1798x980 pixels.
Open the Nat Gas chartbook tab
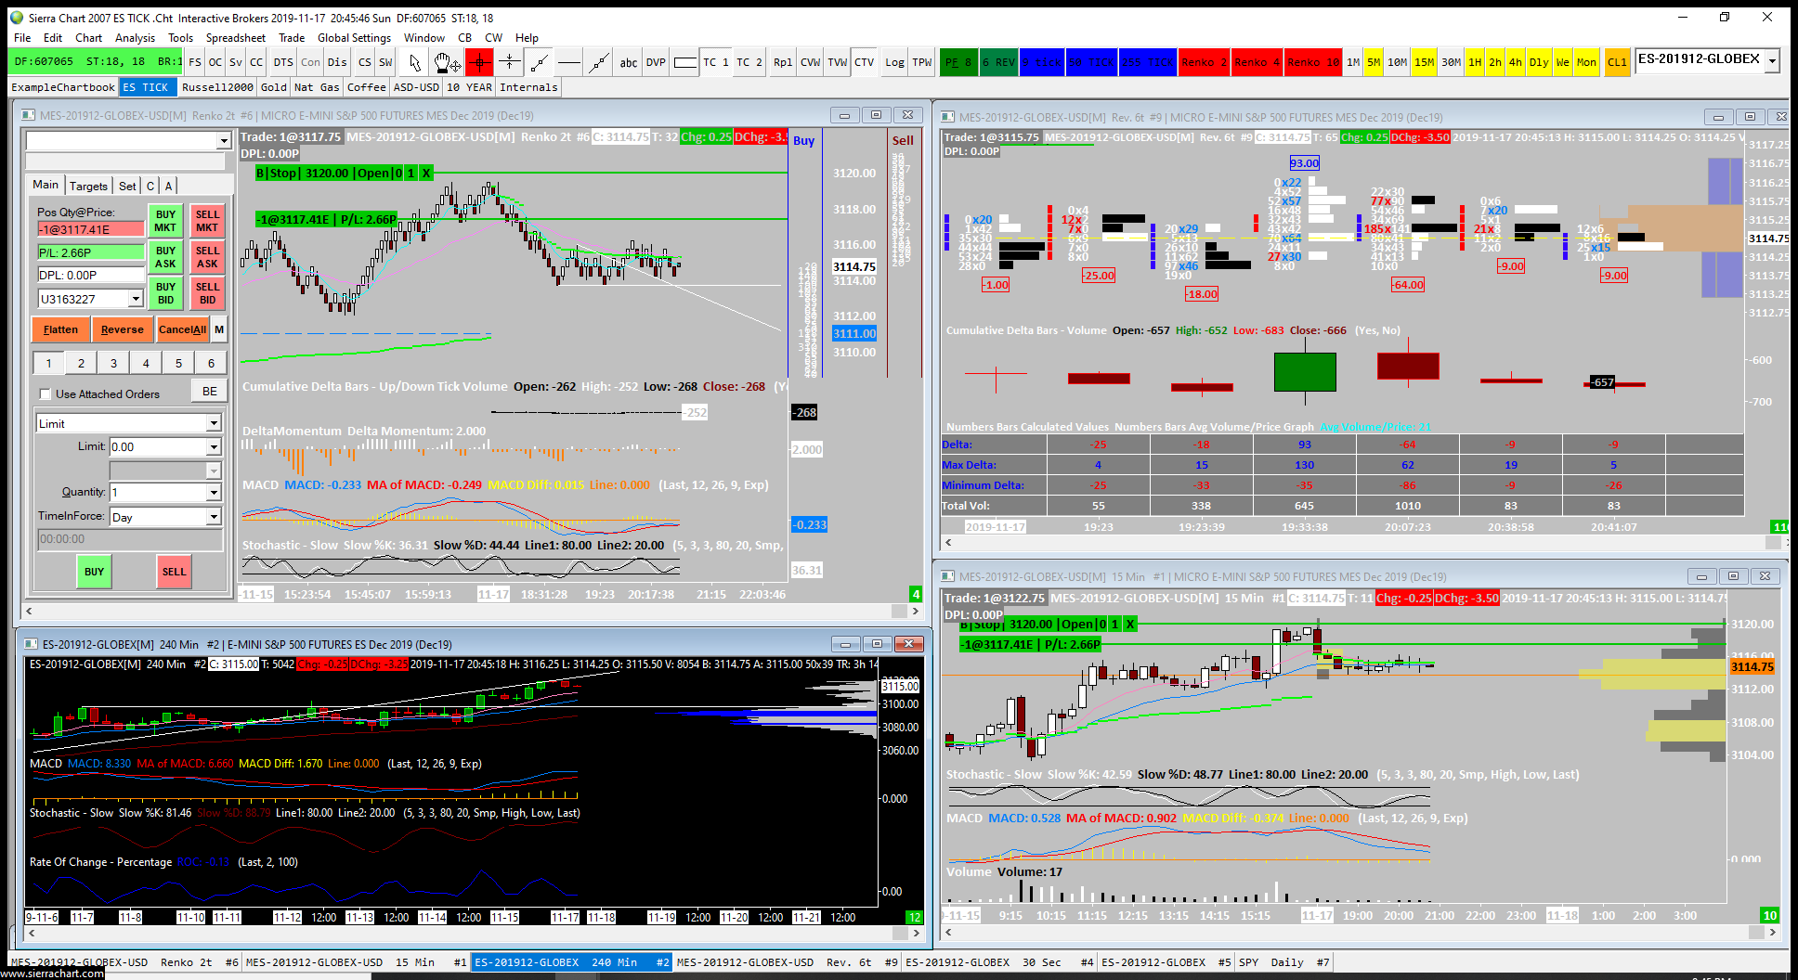(x=317, y=87)
